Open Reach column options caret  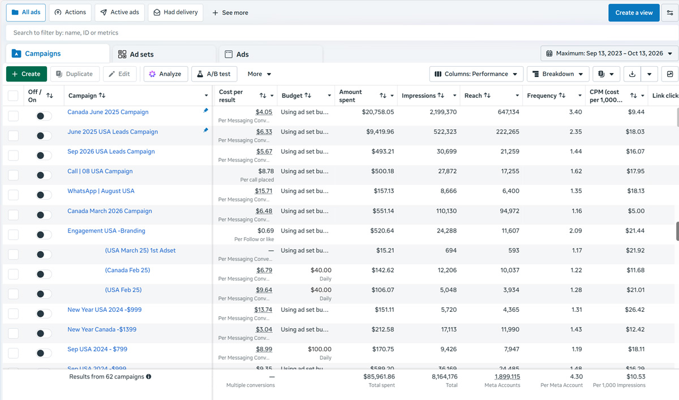pos(517,96)
